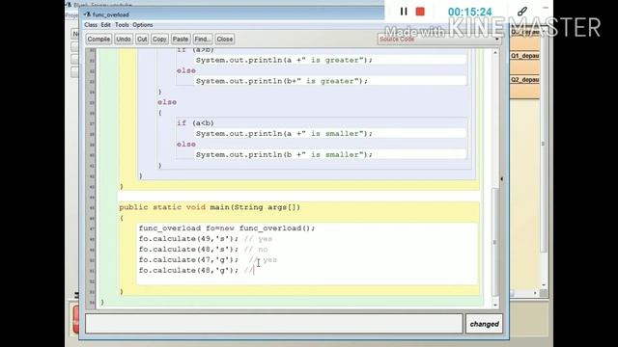Click the line 'fo.calculate(48,'s');'
Image resolution: width=618 pixels, height=347 pixels.
[x=188, y=250]
